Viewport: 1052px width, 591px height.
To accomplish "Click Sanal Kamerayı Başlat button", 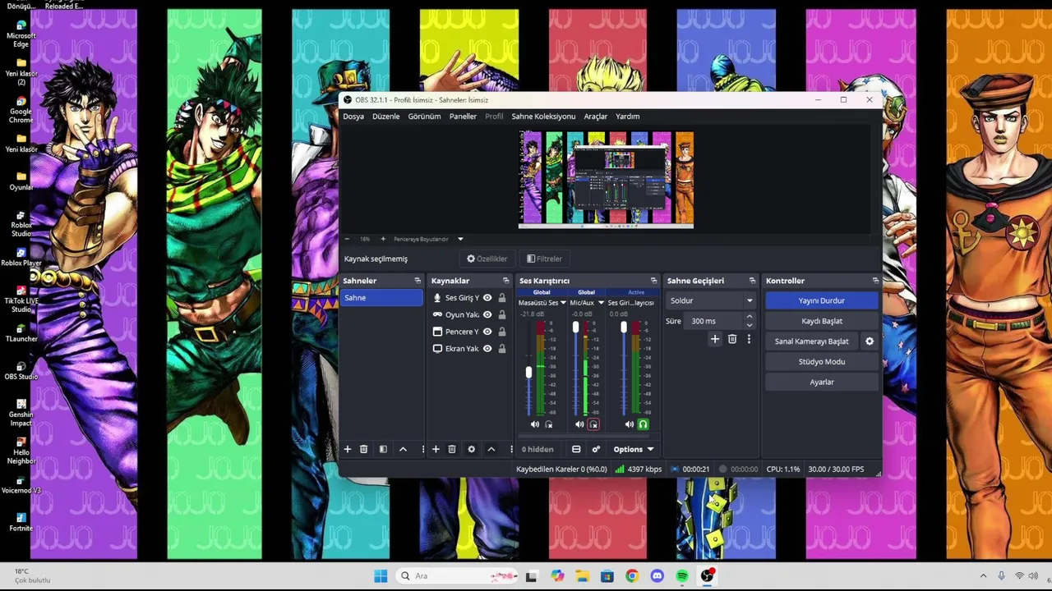I will 811,341.
